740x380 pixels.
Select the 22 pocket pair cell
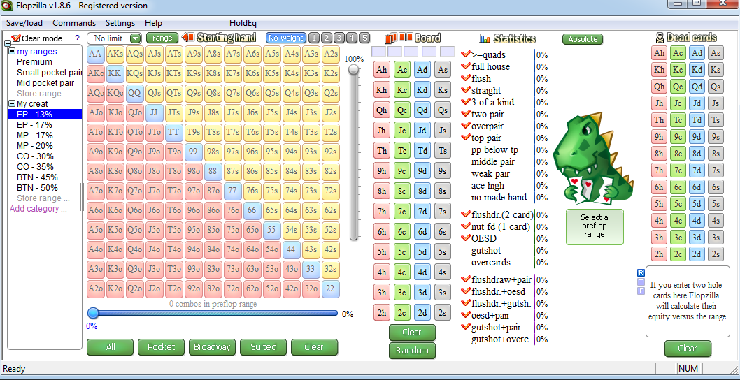331,289
